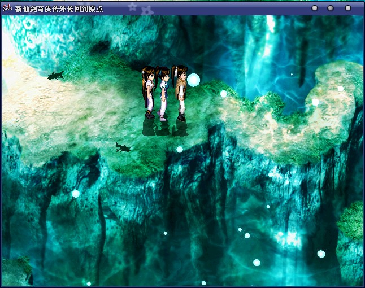Click the large glowing orb beside the male hero
Viewport: 365px width, 288px height.
coord(193,80)
